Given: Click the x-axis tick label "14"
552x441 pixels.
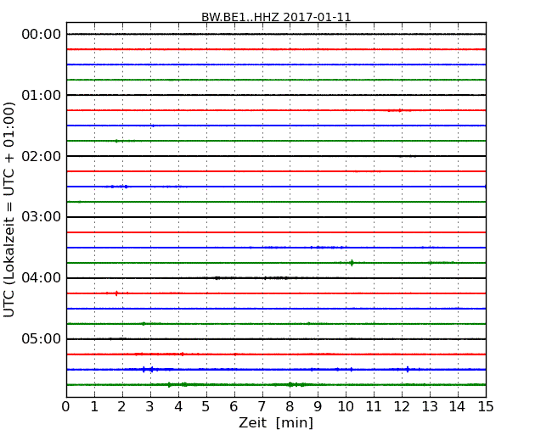Looking at the screenshot, I should coord(458,407).
